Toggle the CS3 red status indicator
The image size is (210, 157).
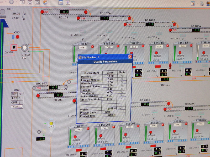(18, 37)
